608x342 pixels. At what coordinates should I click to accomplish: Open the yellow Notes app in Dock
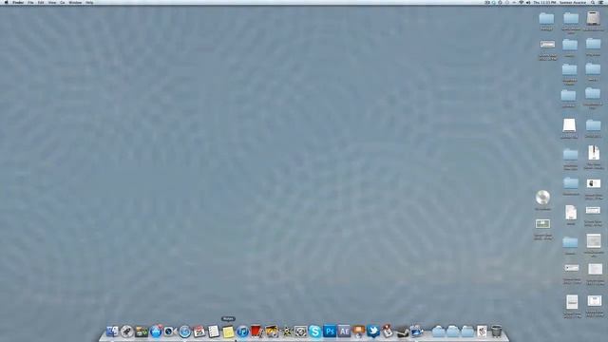pos(228,332)
